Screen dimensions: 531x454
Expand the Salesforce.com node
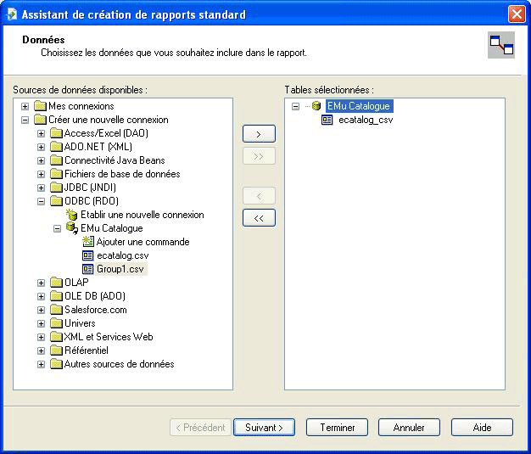[x=41, y=310]
